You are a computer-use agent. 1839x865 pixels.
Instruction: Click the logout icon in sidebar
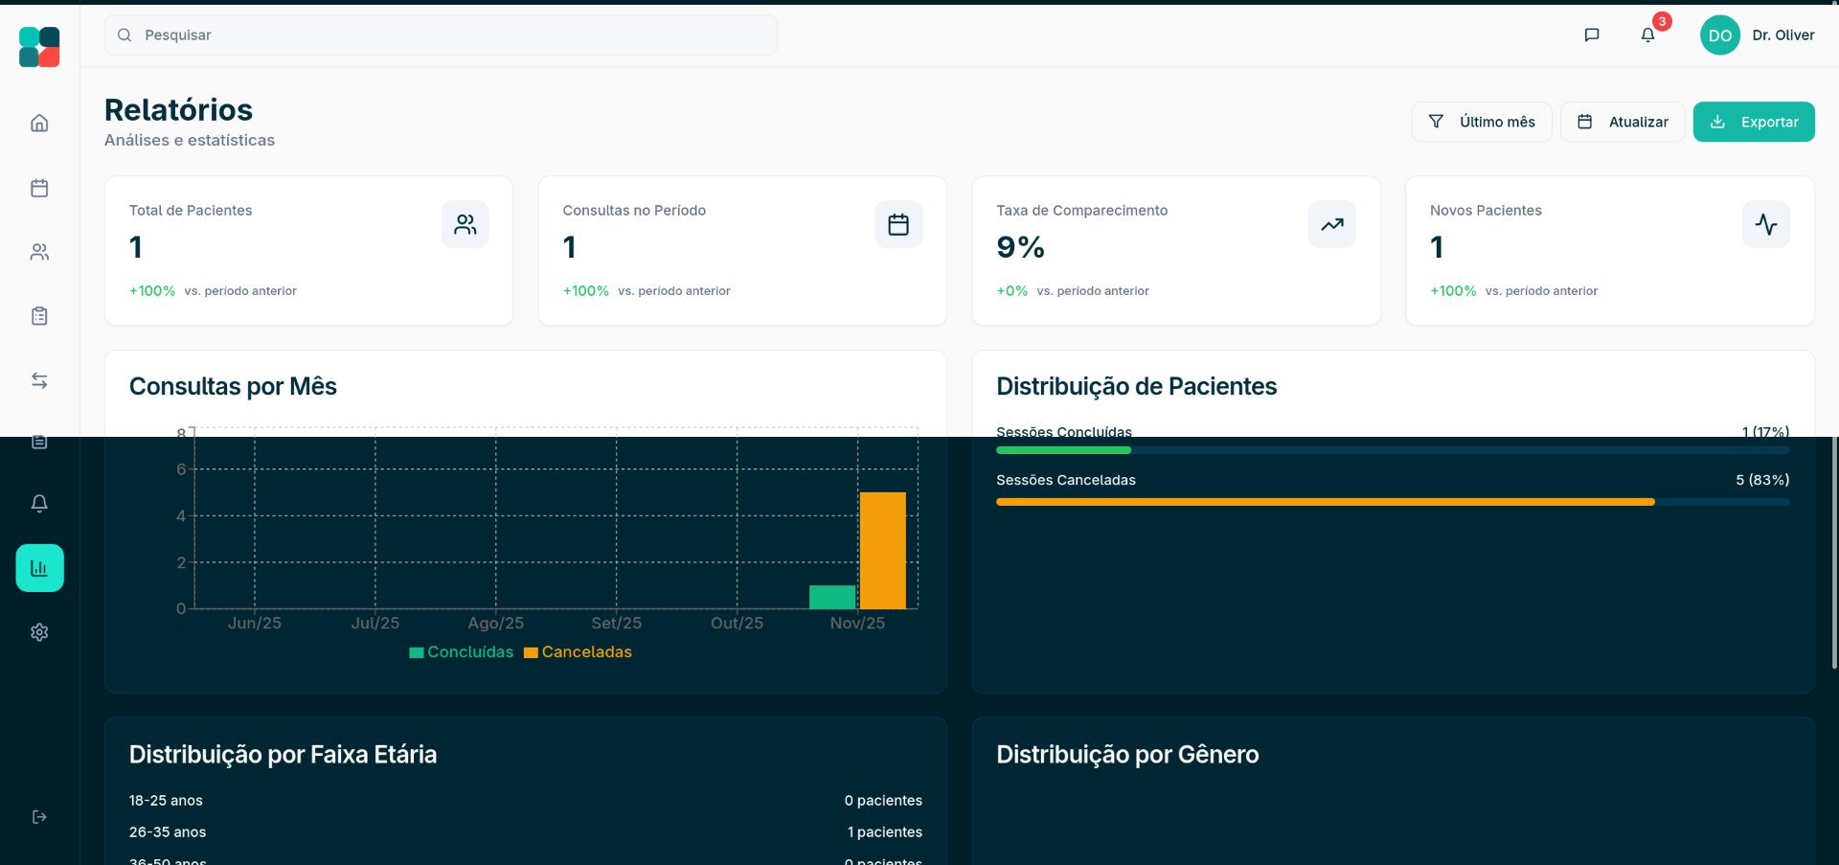39,817
